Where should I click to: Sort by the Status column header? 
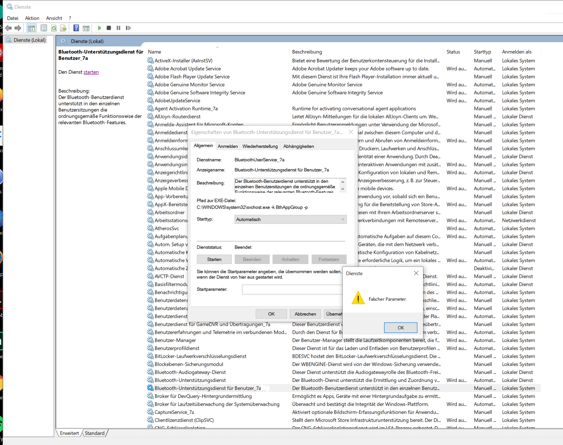457,52
